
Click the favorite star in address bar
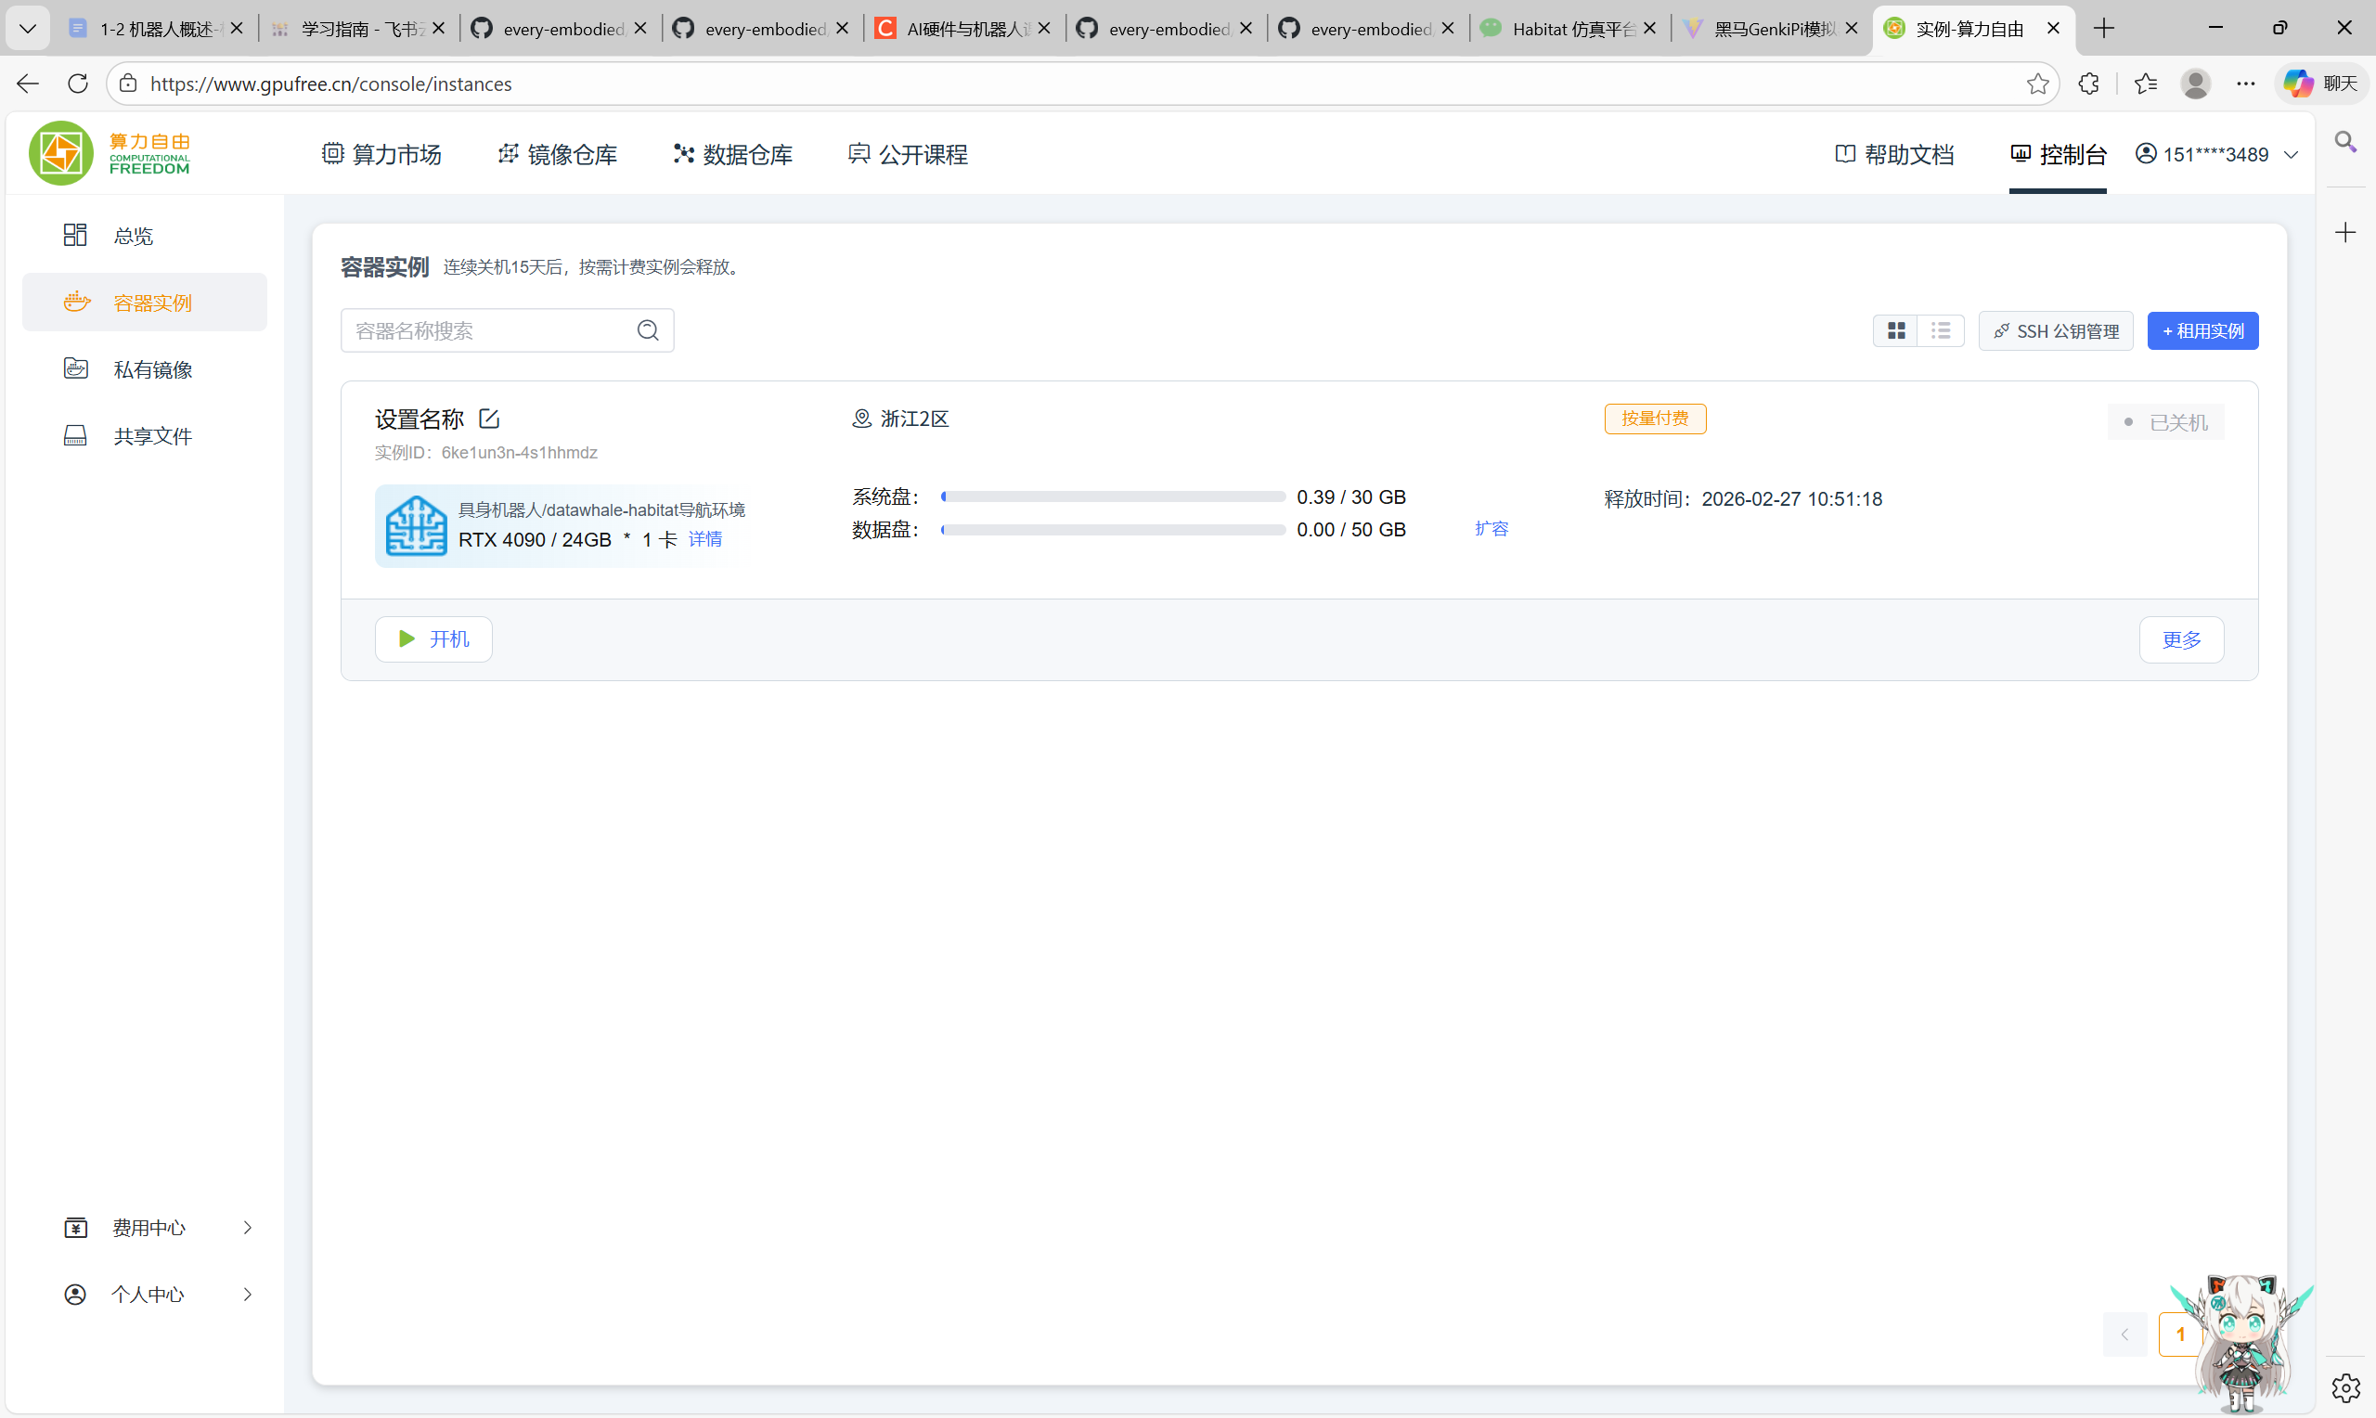tap(2037, 84)
